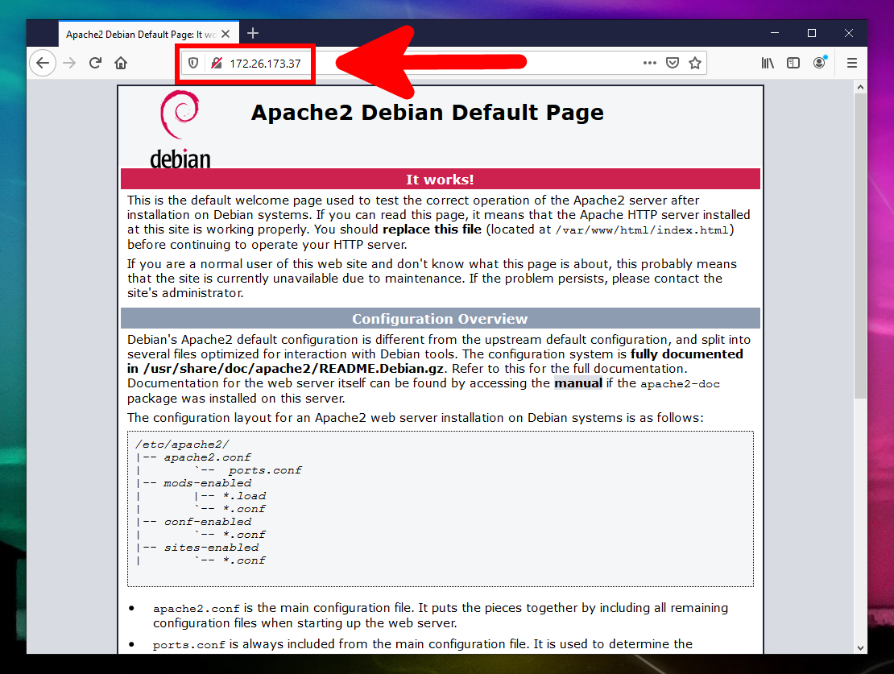Show the insecure connection padlock info
894x674 pixels.
pyautogui.click(x=216, y=63)
